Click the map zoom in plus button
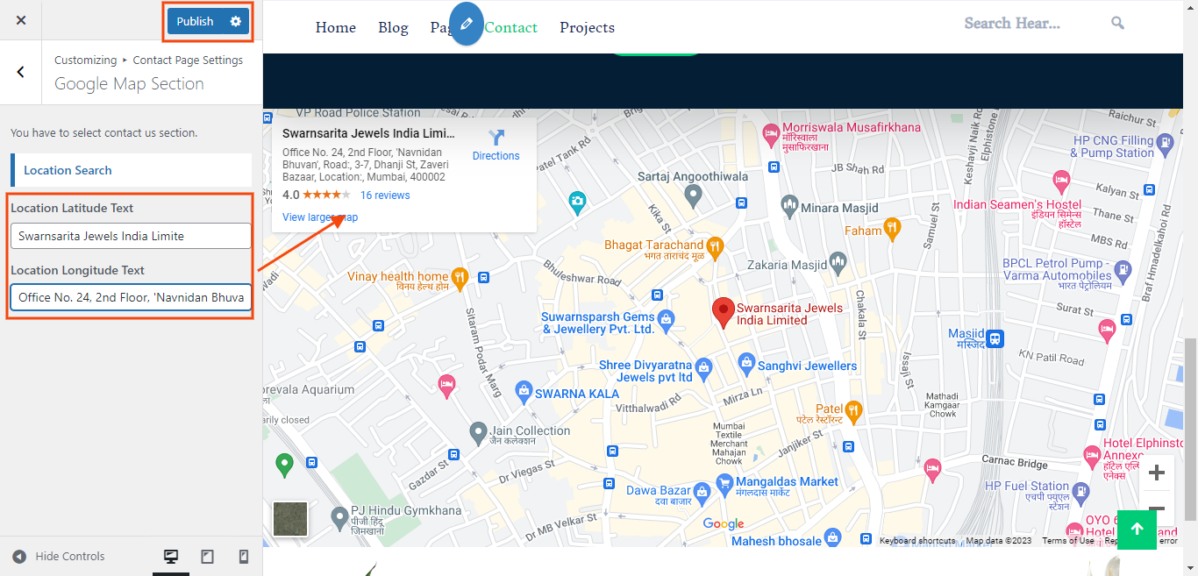 [1156, 473]
